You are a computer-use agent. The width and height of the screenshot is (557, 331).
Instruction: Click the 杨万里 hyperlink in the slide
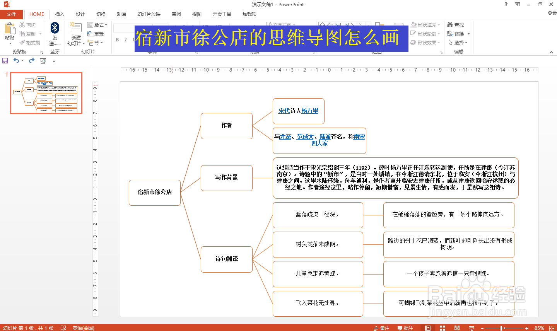[x=310, y=111]
